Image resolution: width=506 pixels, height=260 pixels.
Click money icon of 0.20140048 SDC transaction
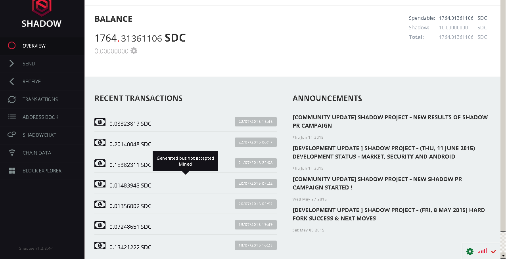[x=100, y=142]
